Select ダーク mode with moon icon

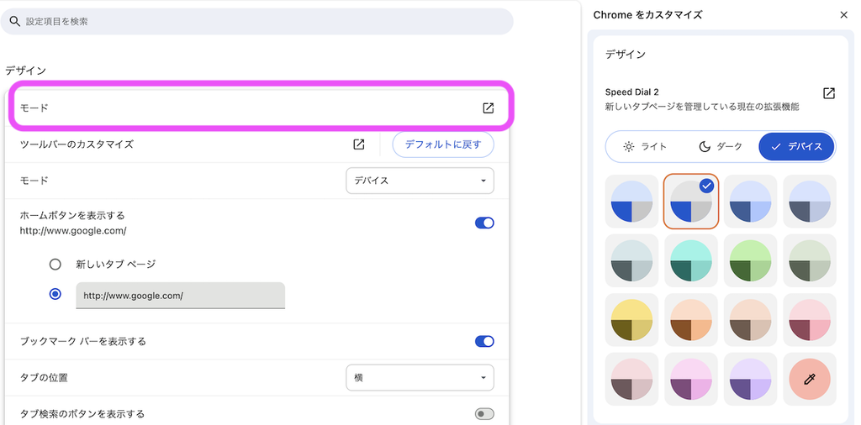tap(720, 146)
